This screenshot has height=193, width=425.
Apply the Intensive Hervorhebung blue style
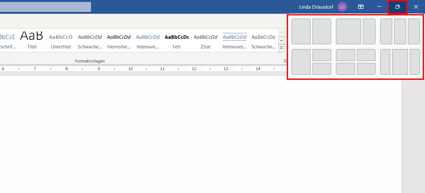[148, 40]
